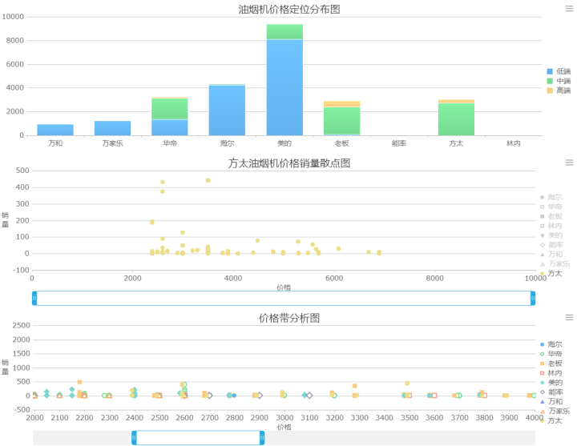This screenshot has height=446, width=577.
Task: Enable 老板 series in 方太 scatter chart legend
Action: click(x=551, y=216)
